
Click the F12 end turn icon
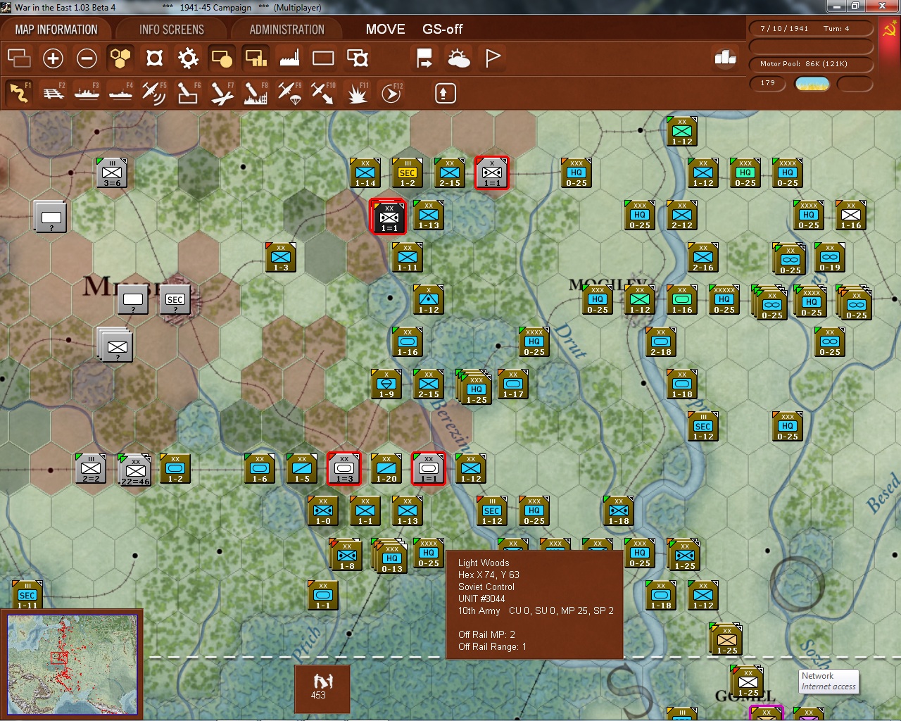coord(391,92)
